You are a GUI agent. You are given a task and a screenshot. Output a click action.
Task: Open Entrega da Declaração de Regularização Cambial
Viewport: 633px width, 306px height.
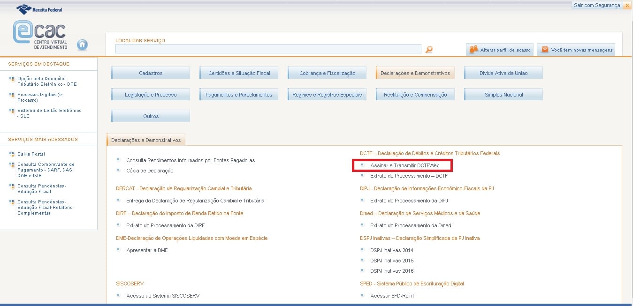pos(195,201)
